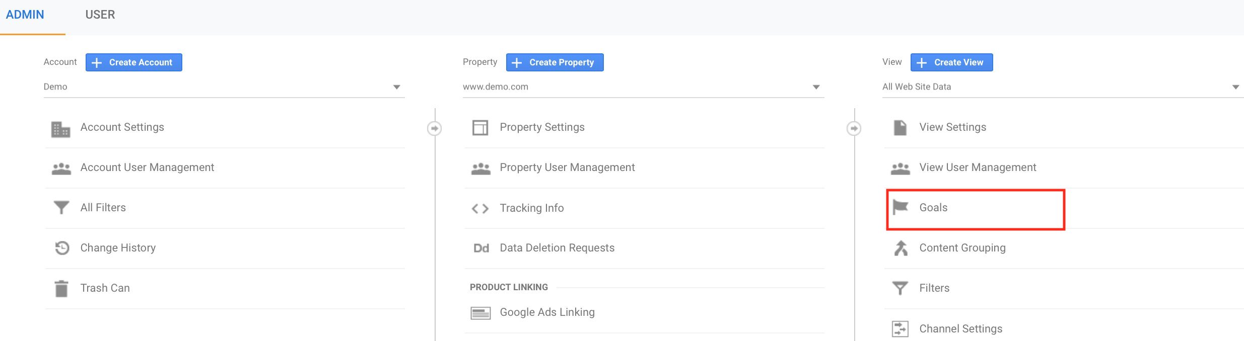Click the Account Settings building icon

pyautogui.click(x=61, y=129)
